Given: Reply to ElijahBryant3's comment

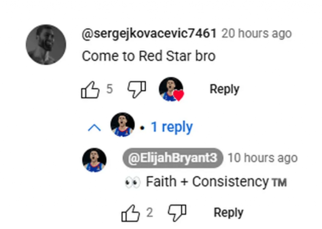Looking at the screenshot, I should 228,213.
